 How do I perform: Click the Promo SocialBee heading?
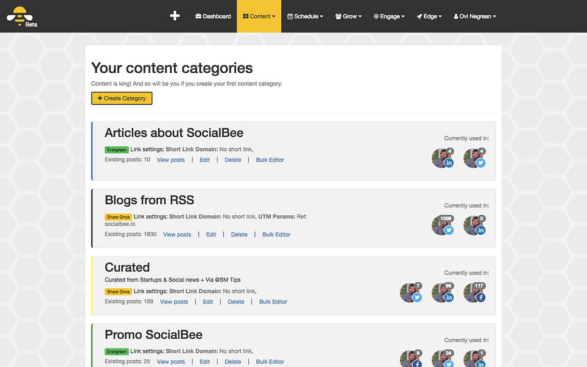click(153, 335)
